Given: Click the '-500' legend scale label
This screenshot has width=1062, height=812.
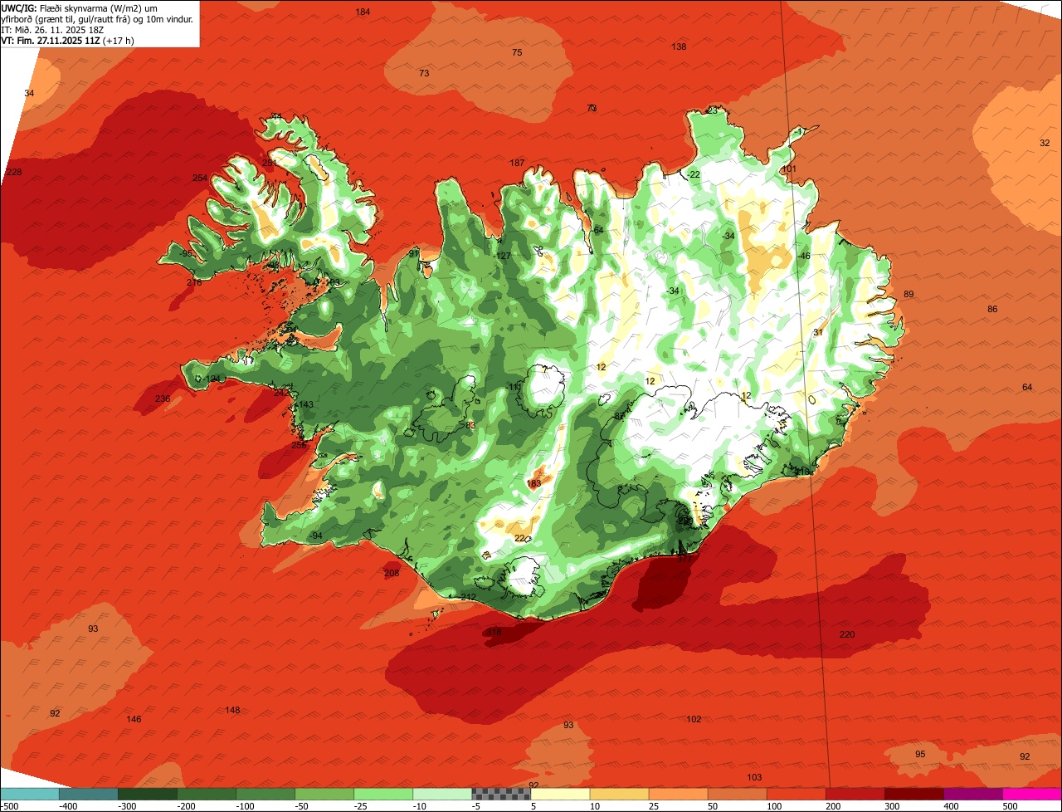Looking at the screenshot, I should point(10,806).
